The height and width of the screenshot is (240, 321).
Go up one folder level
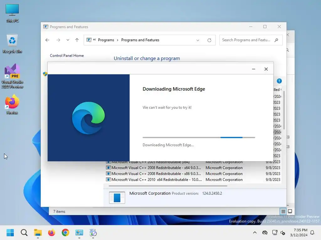point(77,40)
